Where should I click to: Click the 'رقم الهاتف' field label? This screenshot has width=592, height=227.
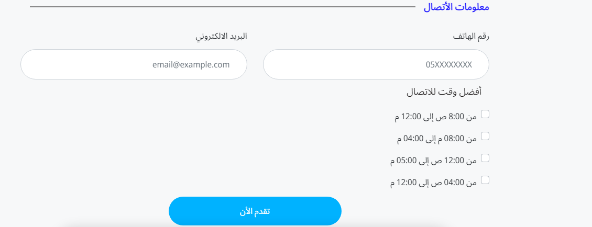click(x=470, y=37)
